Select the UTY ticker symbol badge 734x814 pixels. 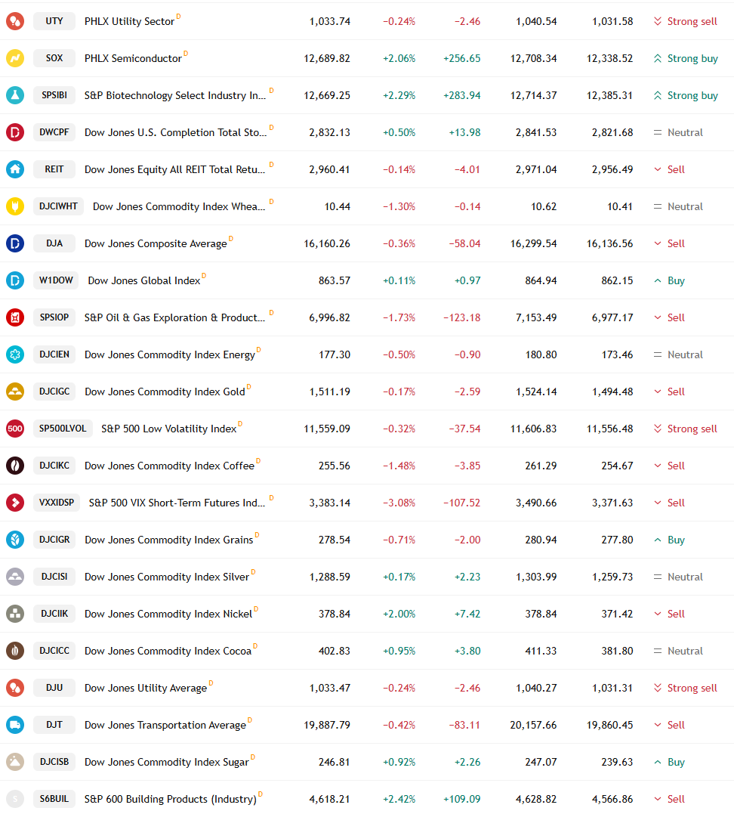coord(54,21)
